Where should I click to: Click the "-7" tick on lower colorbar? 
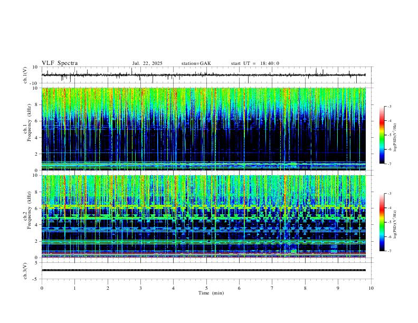pos(389,251)
